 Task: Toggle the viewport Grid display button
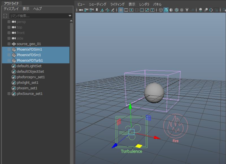click(121, 10)
